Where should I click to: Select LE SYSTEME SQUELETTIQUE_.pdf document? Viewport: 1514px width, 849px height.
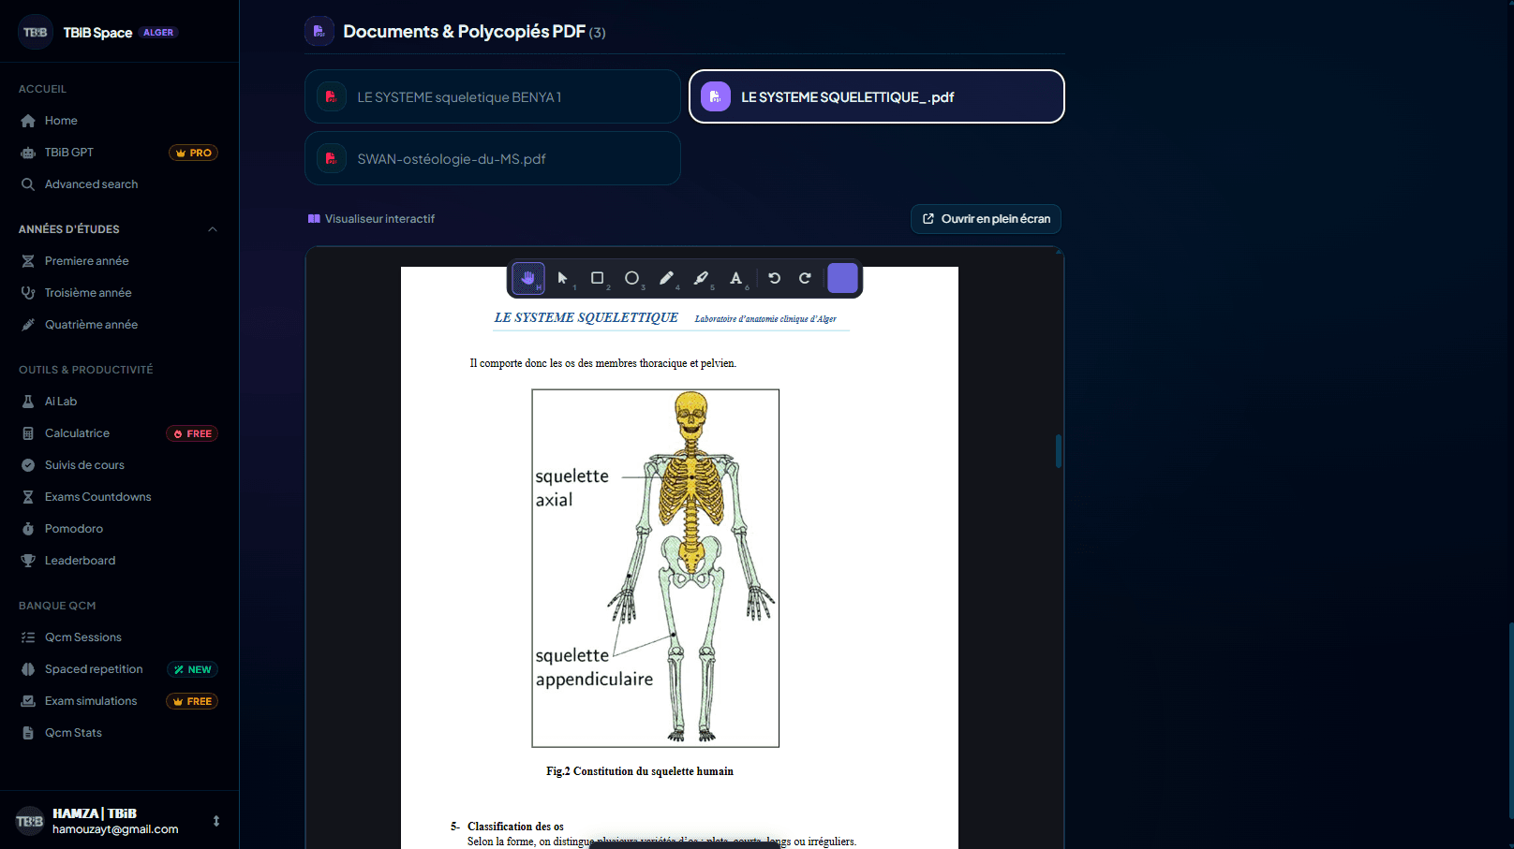(877, 96)
